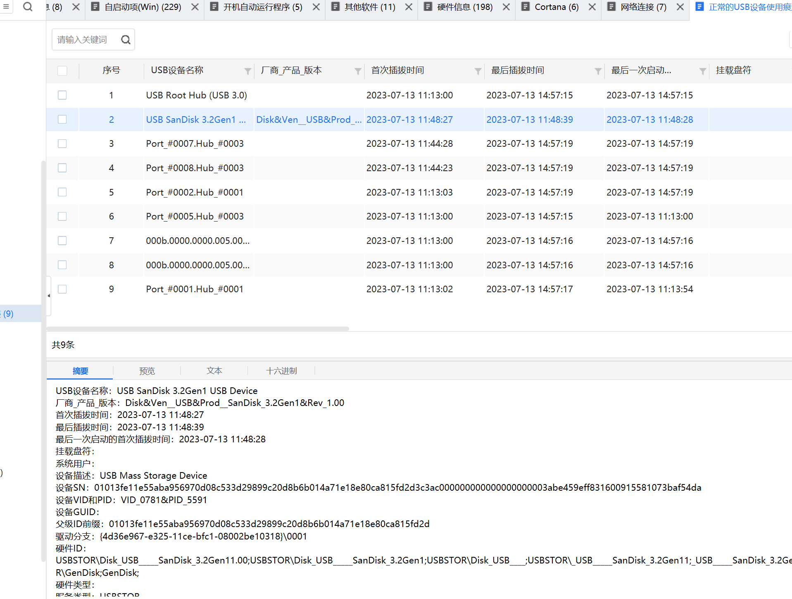The width and height of the screenshot is (792, 599).
Task: Click the document icon on 正常的USB设备使用痕迹 tab
Action: pos(699,7)
